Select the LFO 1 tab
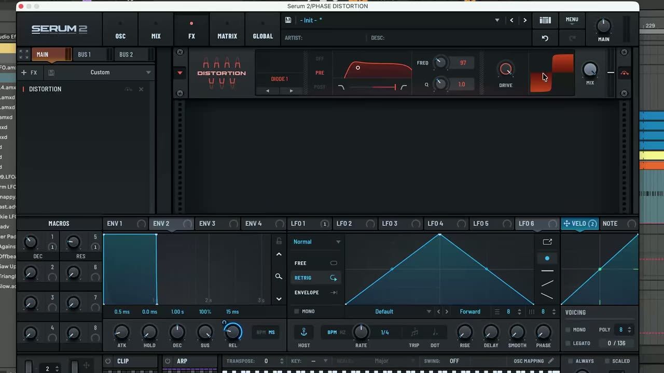 coord(309,223)
